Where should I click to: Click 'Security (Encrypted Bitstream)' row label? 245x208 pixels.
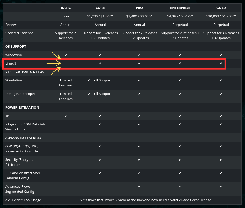click(20, 162)
